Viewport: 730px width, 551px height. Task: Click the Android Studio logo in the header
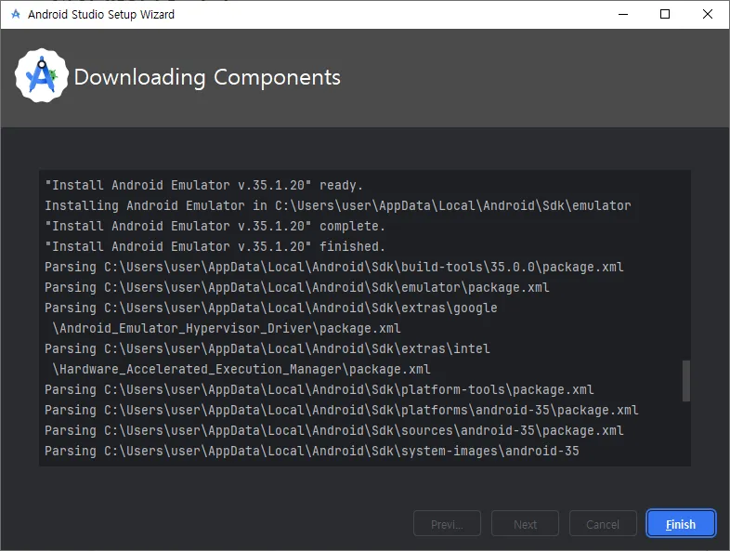(42, 76)
